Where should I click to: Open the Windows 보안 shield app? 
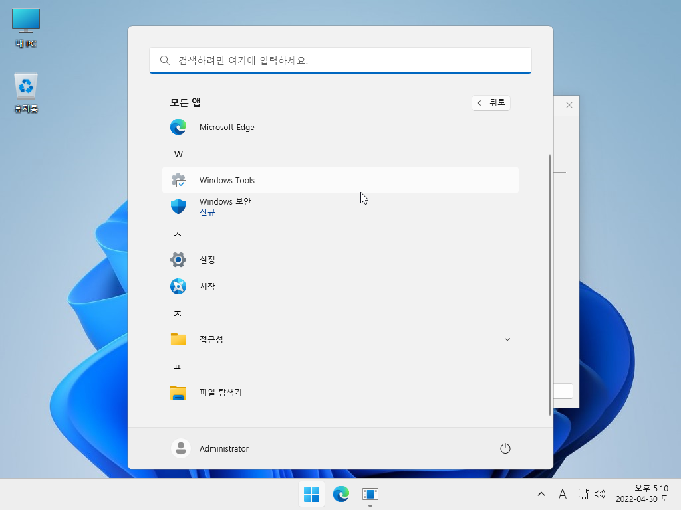340,207
